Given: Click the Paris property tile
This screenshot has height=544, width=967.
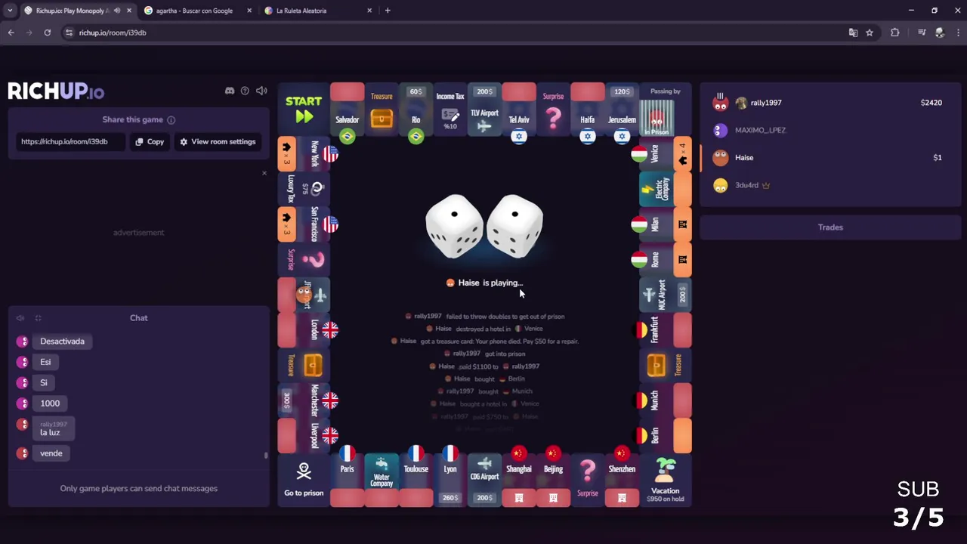Looking at the screenshot, I should click(x=348, y=480).
